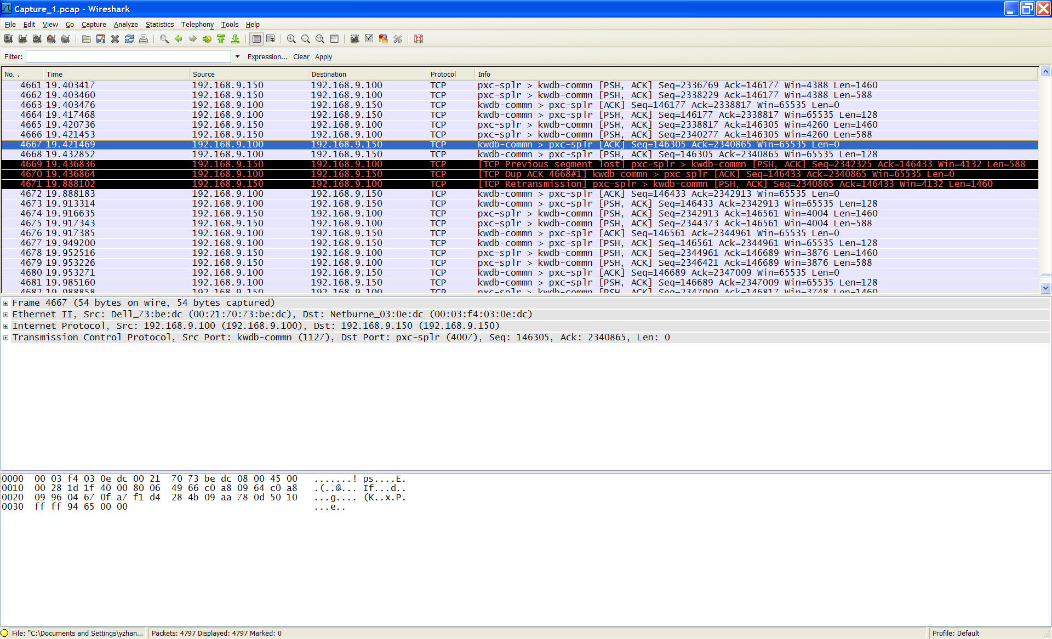This screenshot has height=639, width=1052.
Task: Click the Clear filter button
Action: click(x=301, y=56)
